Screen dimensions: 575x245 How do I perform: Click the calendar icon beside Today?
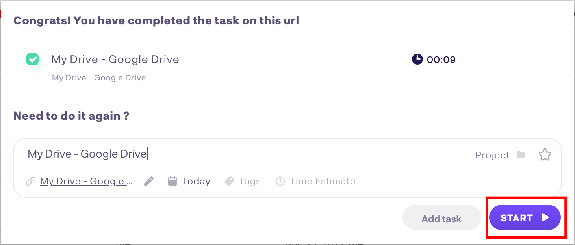coord(172,181)
